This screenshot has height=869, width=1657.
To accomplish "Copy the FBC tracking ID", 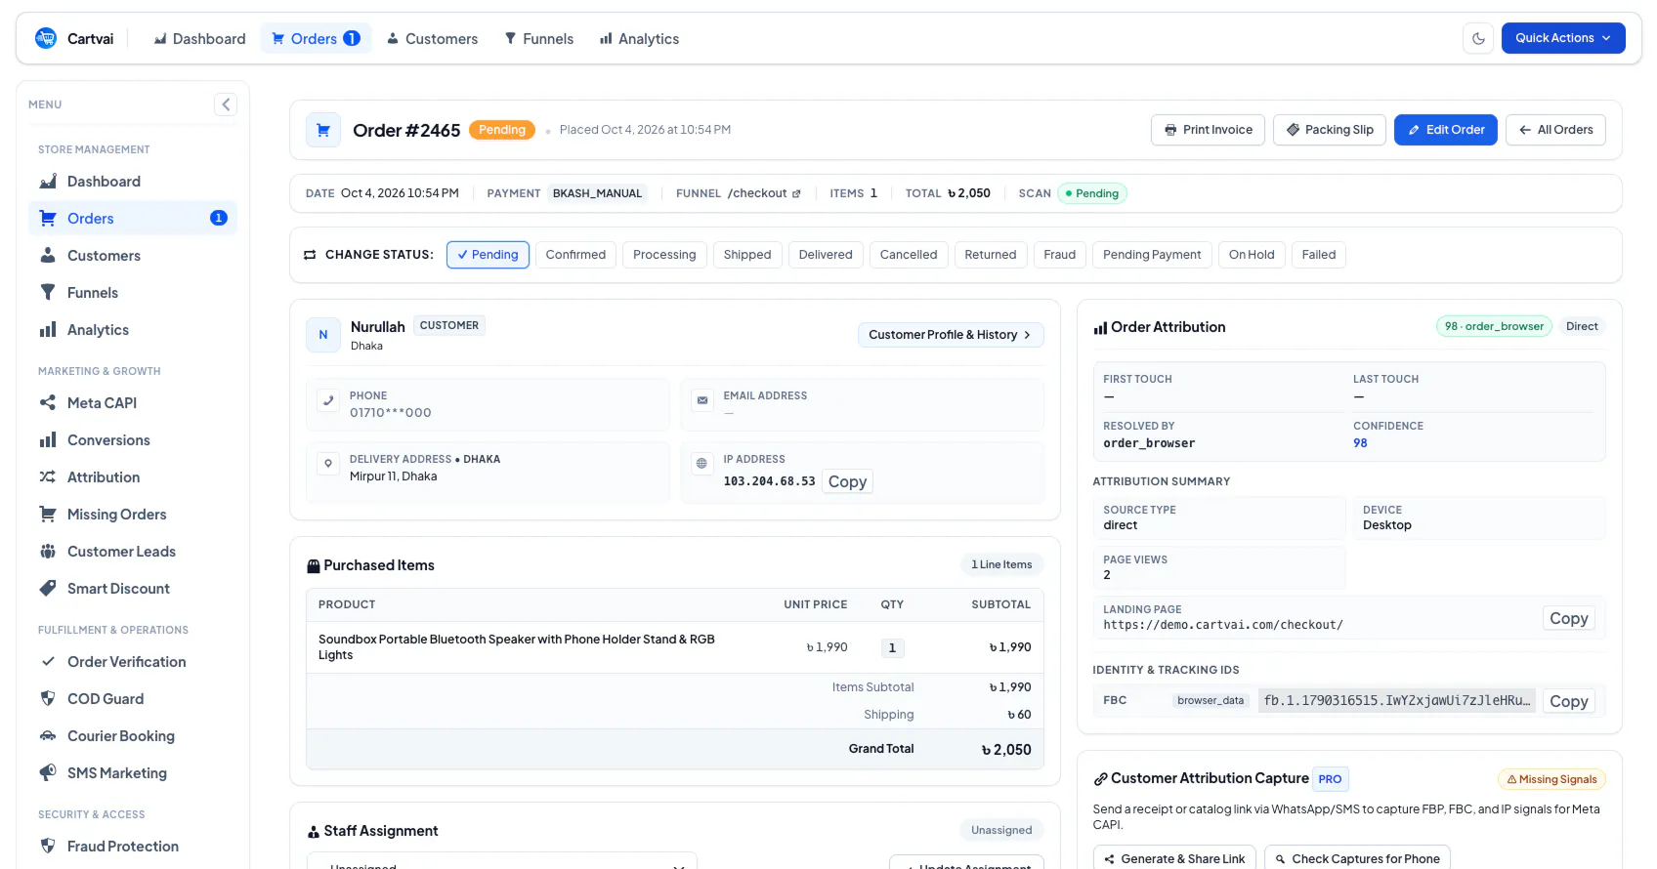I will click(1568, 701).
